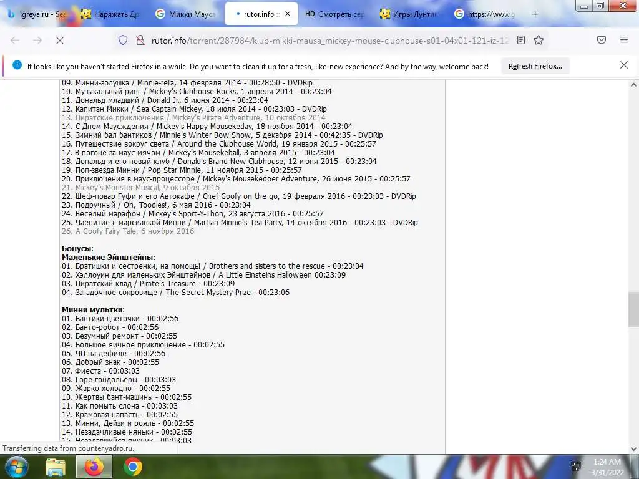Click 03. Пиратский клад line
Screen dimensions: 639x479
click(x=148, y=284)
